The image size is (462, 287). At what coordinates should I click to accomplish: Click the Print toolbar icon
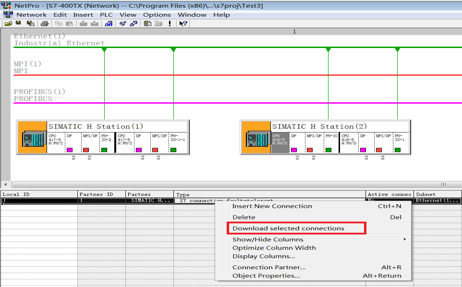tap(45, 24)
